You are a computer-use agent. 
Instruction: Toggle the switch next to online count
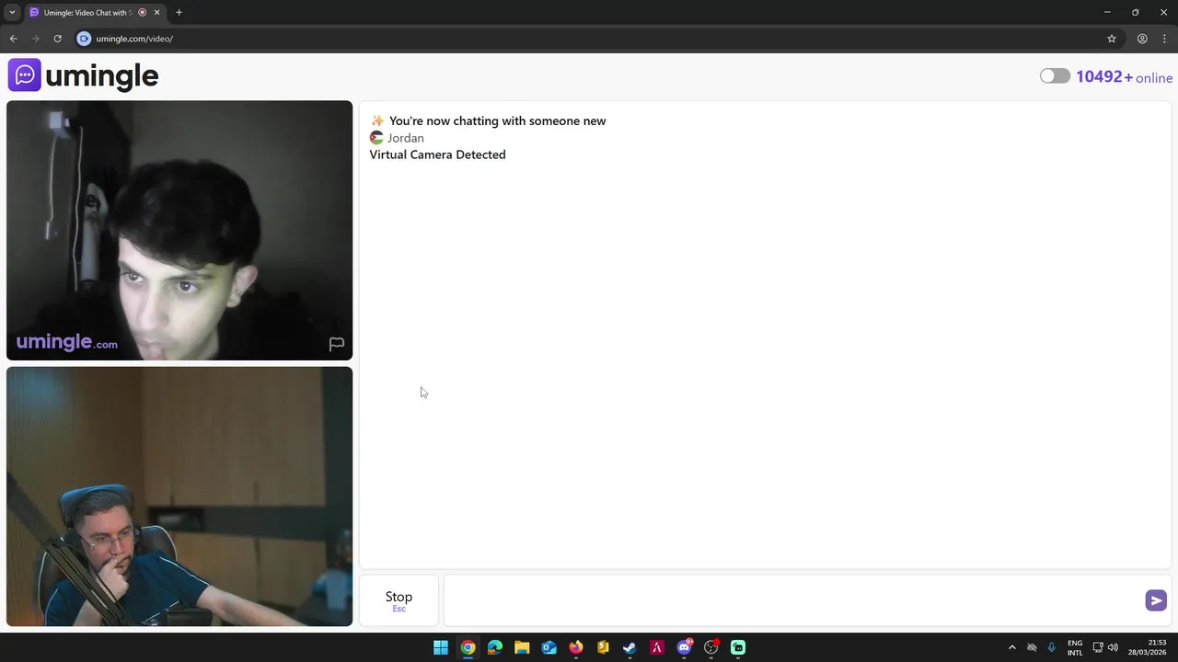pyautogui.click(x=1055, y=76)
